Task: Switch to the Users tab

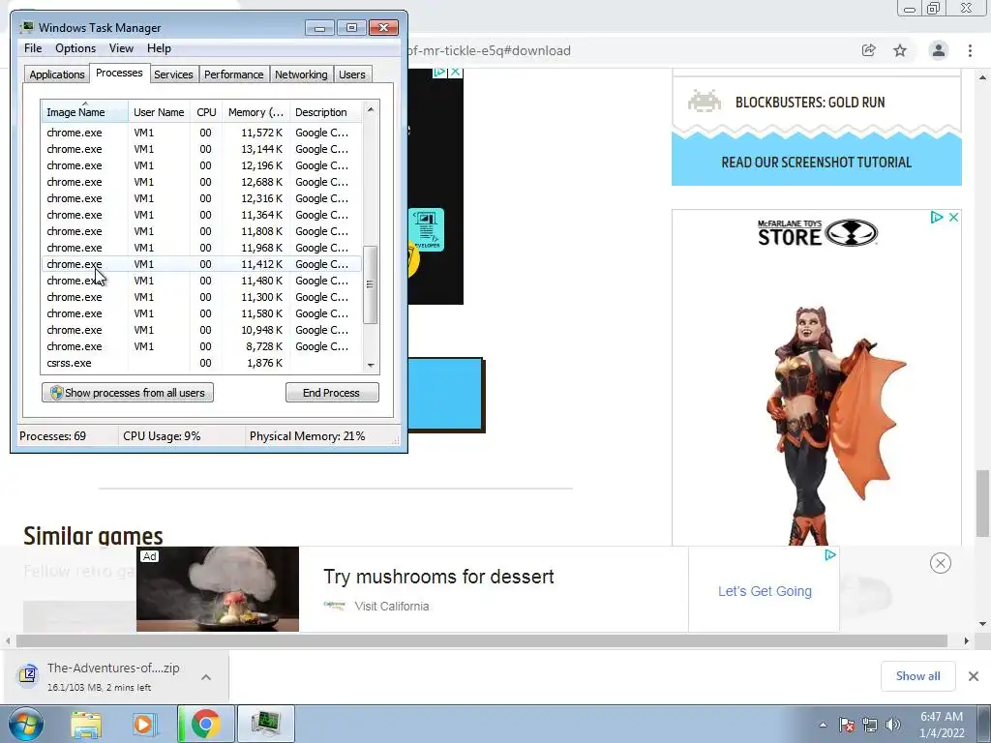Action: tap(352, 74)
